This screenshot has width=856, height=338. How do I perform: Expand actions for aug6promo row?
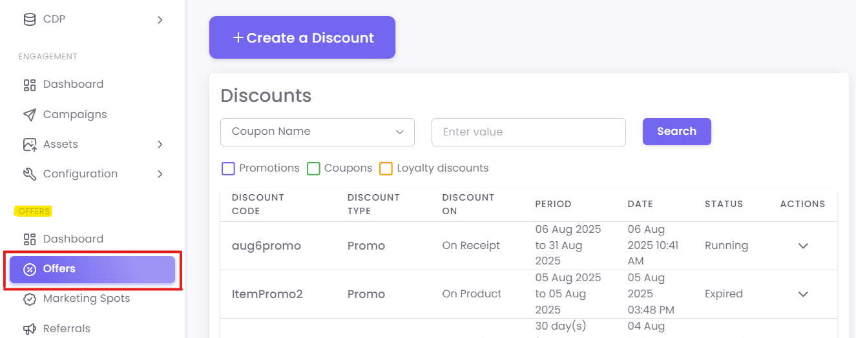tap(803, 246)
